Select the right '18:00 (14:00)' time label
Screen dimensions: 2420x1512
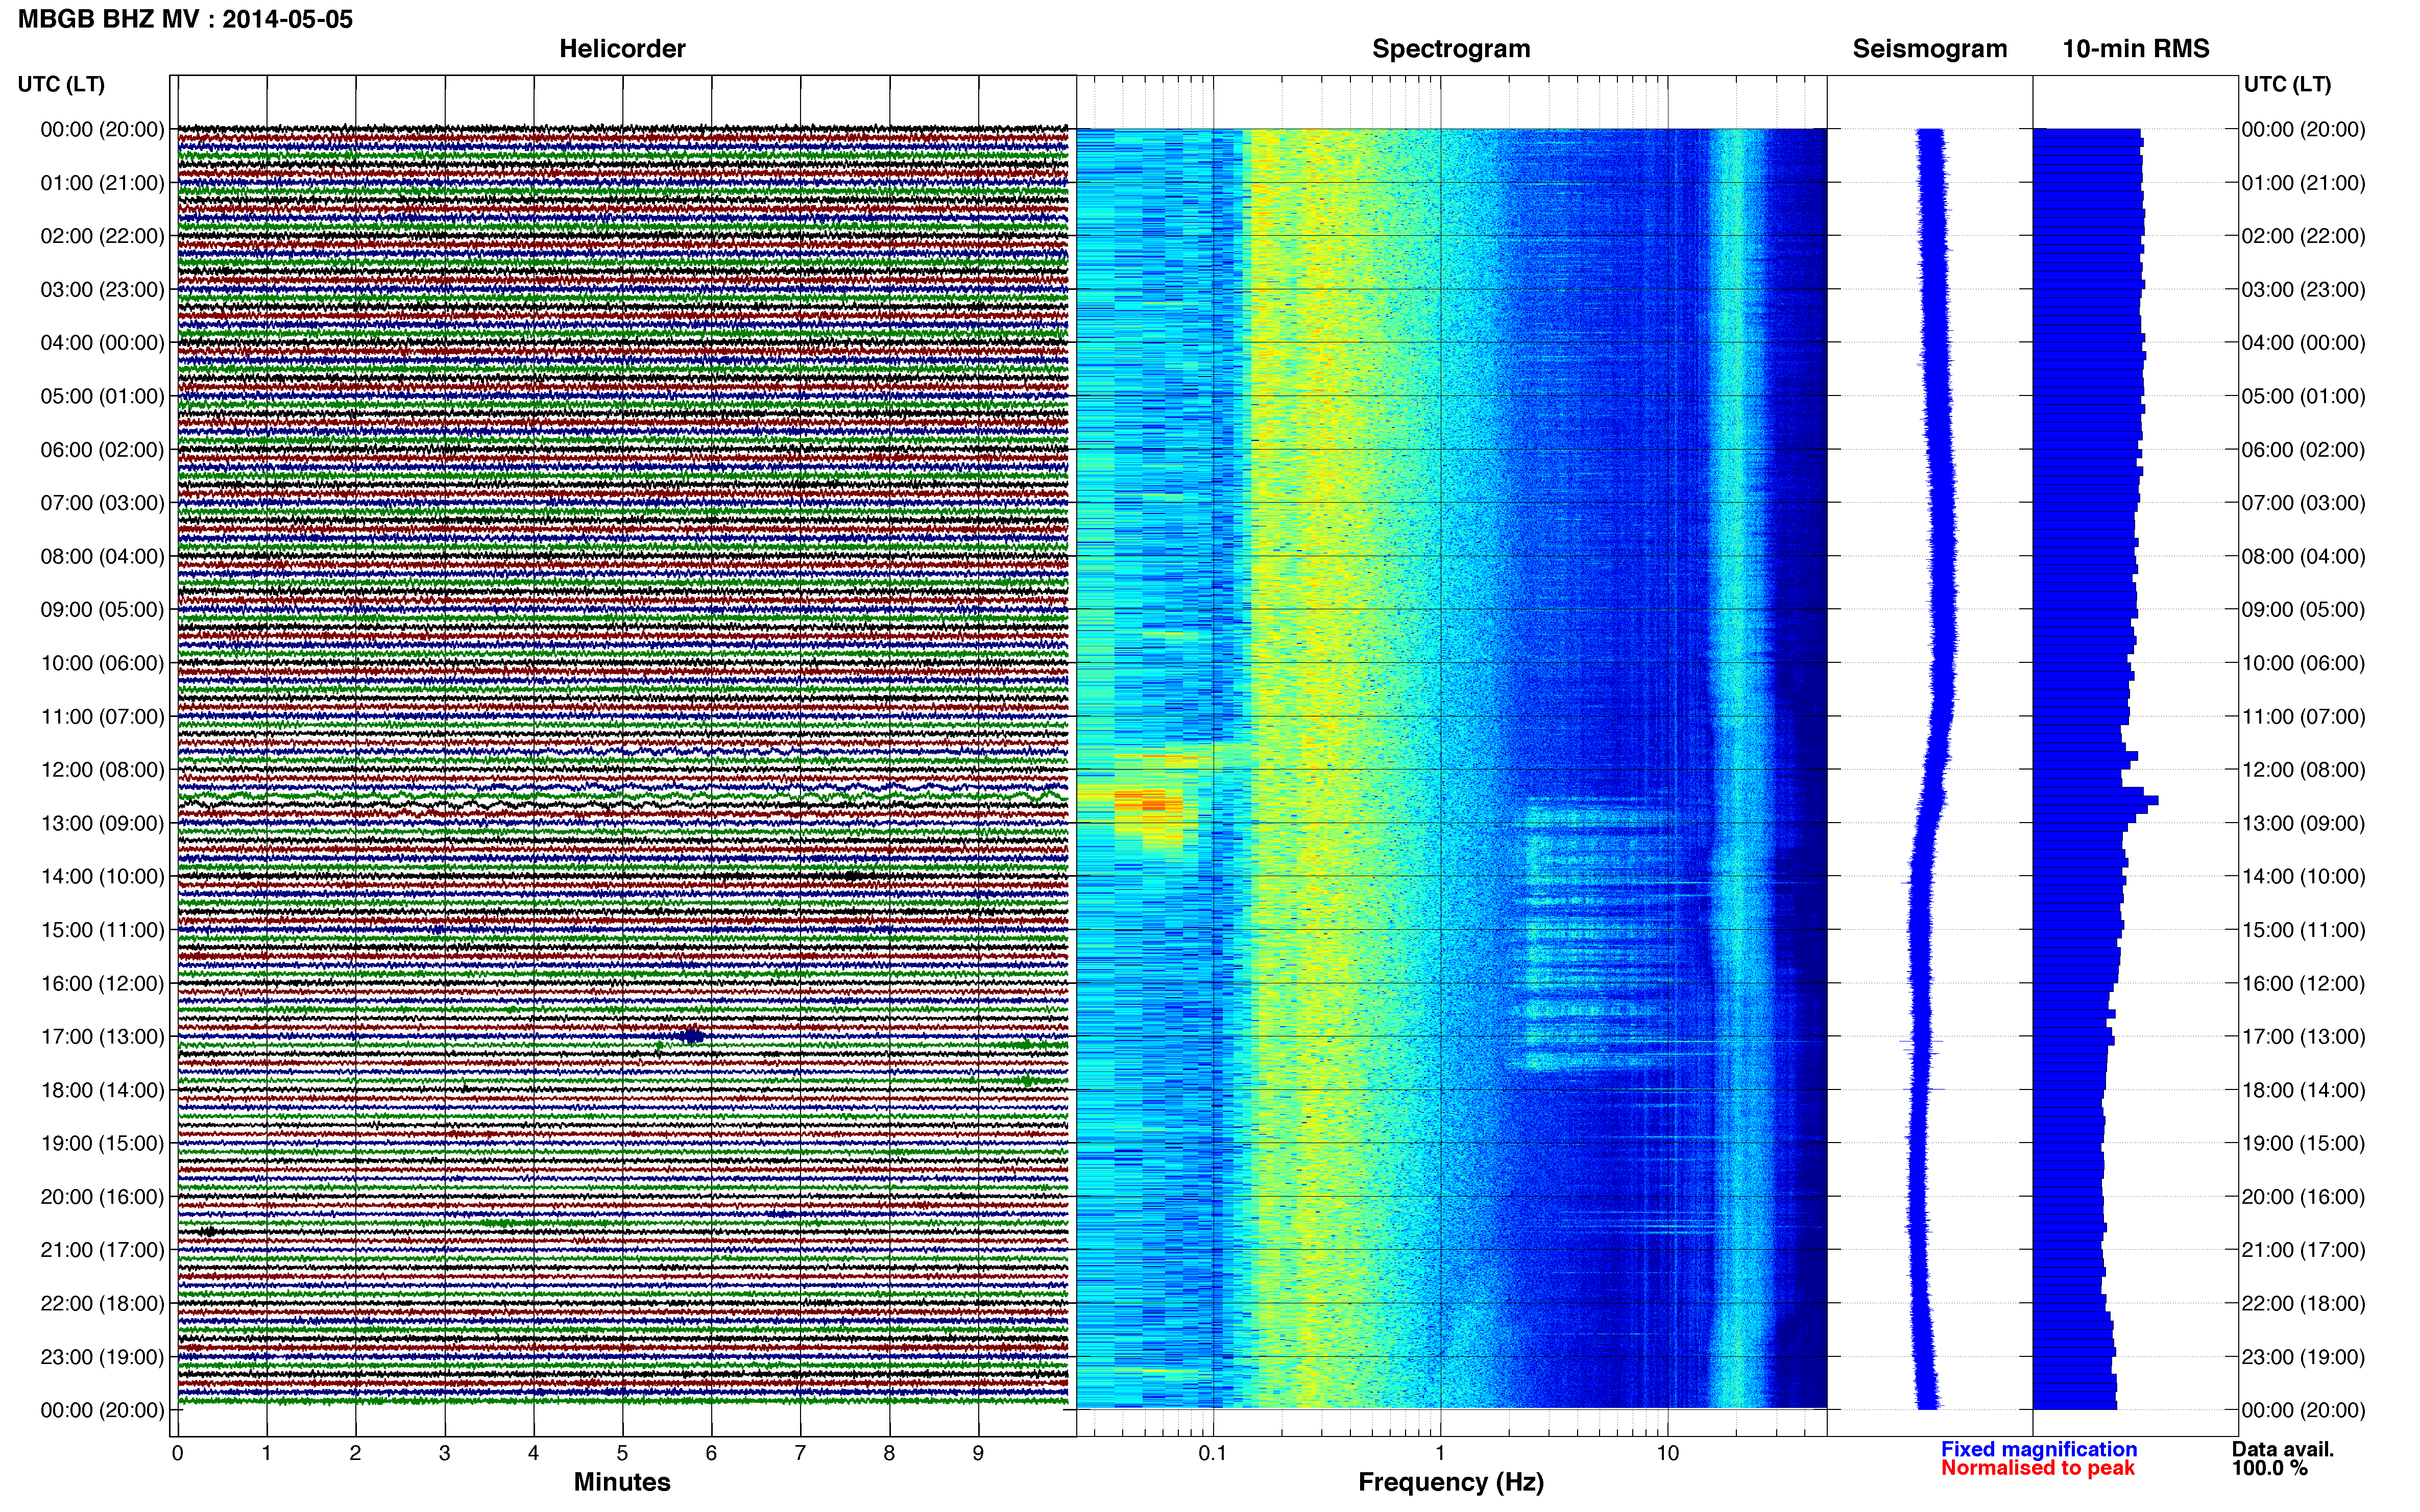pos(2303,1090)
